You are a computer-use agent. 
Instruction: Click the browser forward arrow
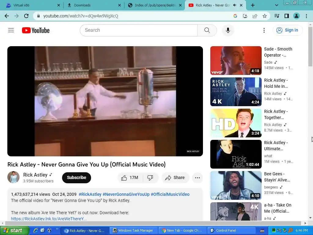click(17, 16)
